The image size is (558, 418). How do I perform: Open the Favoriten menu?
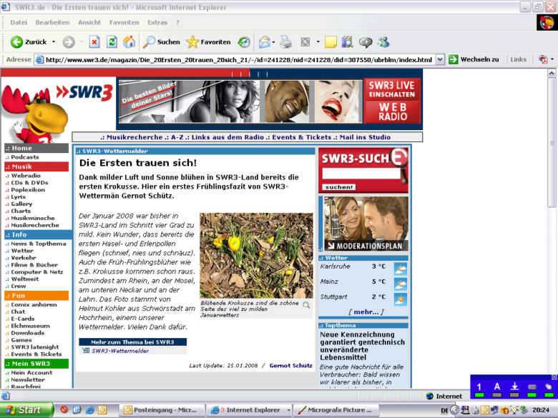click(124, 22)
